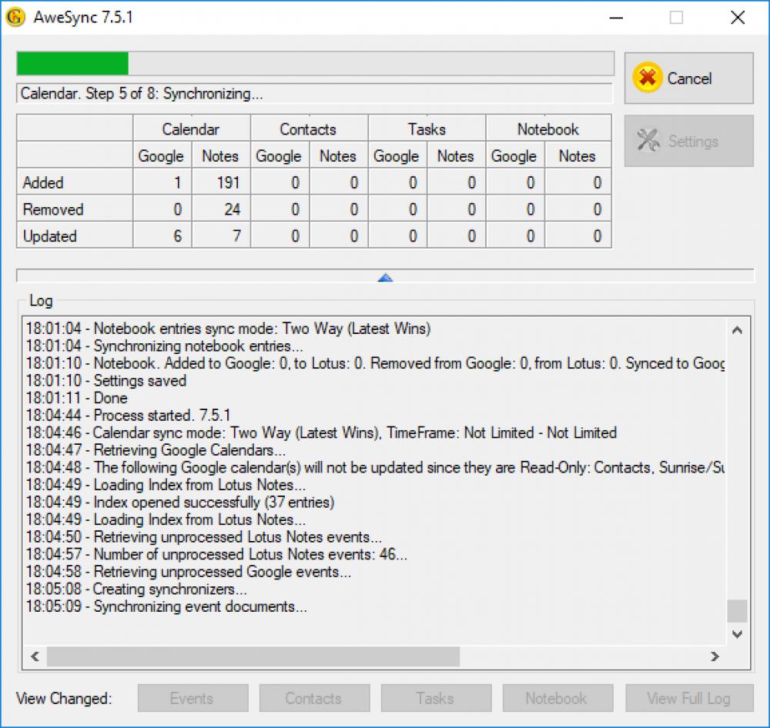770x728 pixels.
Task: Click the Notebook view button
Action: 557,698
